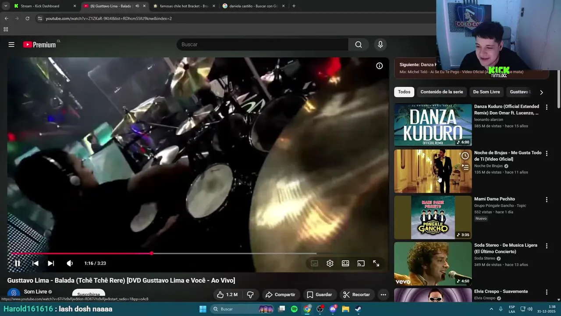Select De Som Livre chip
This screenshot has height=316, width=561.
(x=486, y=92)
